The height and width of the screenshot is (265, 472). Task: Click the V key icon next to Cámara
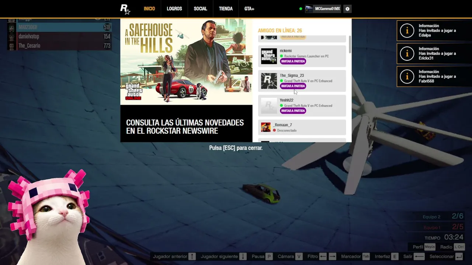tap(299, 257)
